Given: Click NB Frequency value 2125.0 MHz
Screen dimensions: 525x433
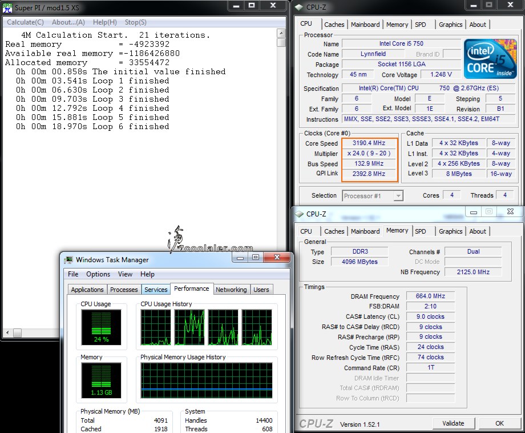Looking at the screenshot, I should coord(473,272).
